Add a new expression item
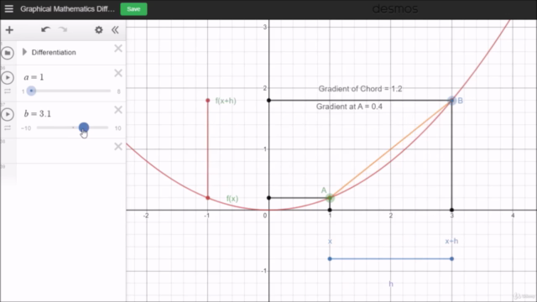This screenshot has width=537, height=302. click(9, 30)
